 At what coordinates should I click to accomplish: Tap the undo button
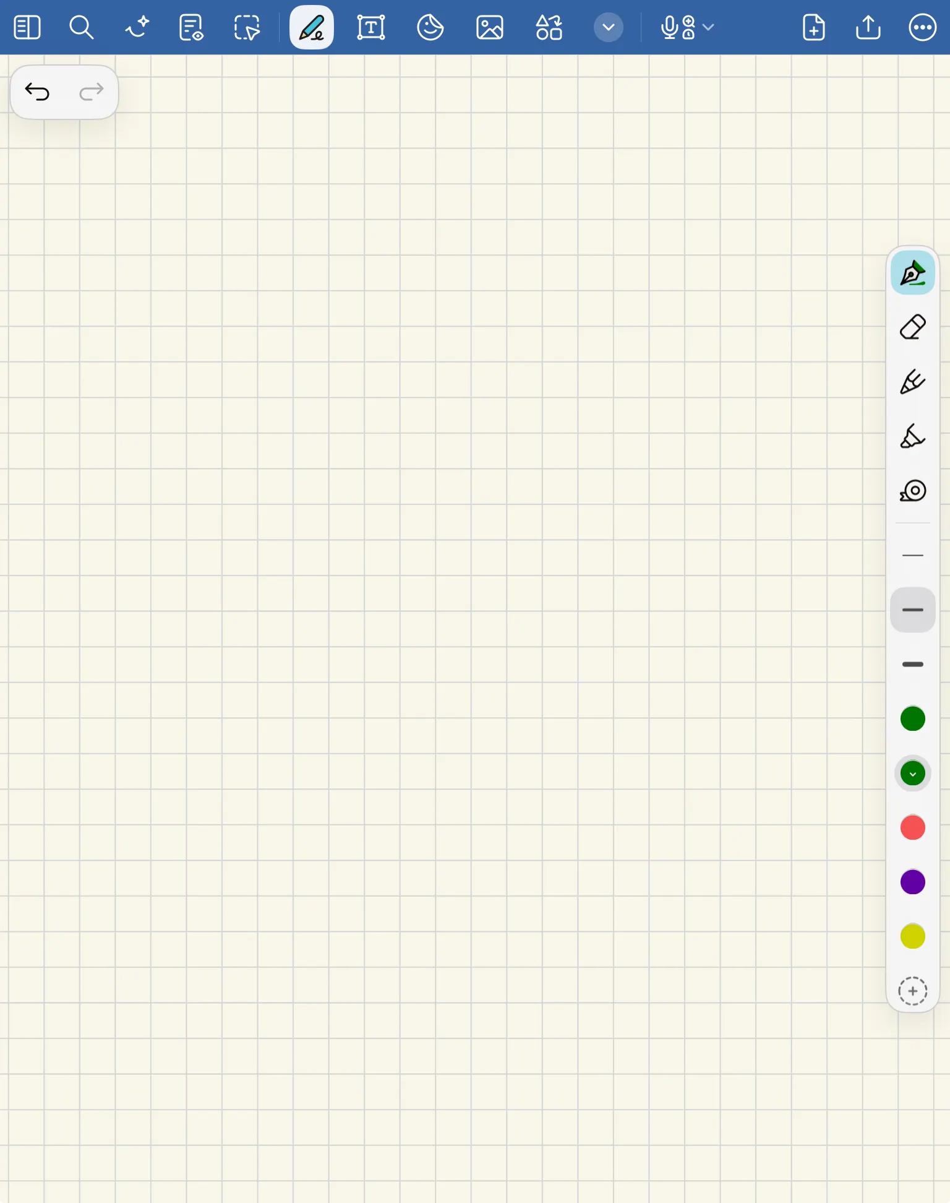coord(37,92)
